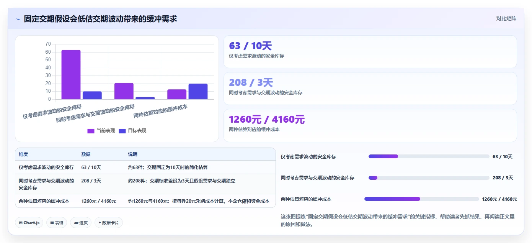Click progress value 1260元 / 4160元
Image resolution: width=532 pixels, height=243 pixels.
499,199
